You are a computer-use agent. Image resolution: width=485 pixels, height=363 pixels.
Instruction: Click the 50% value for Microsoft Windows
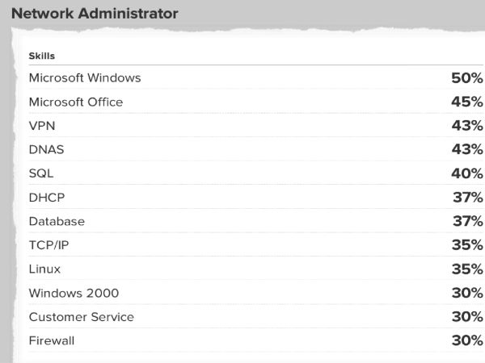pos(466,78)
